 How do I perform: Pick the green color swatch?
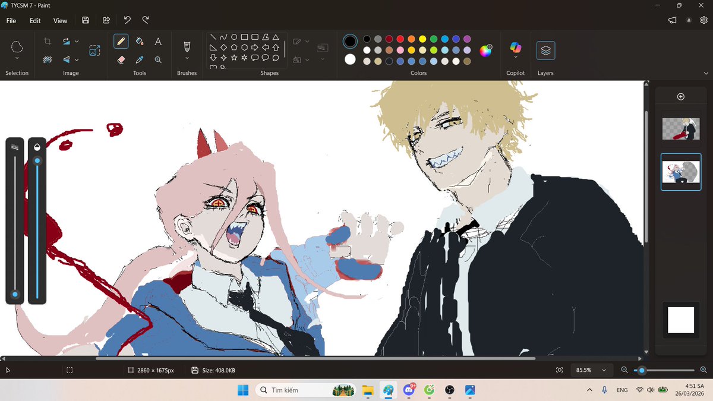pos(434,39)
